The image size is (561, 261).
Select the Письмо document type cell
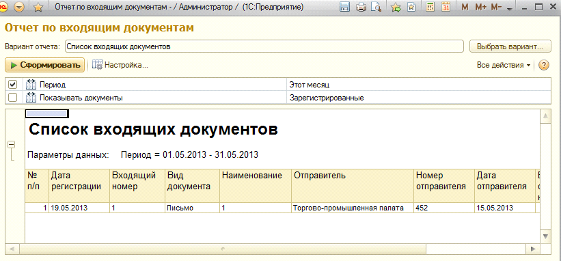pos(192,208)
